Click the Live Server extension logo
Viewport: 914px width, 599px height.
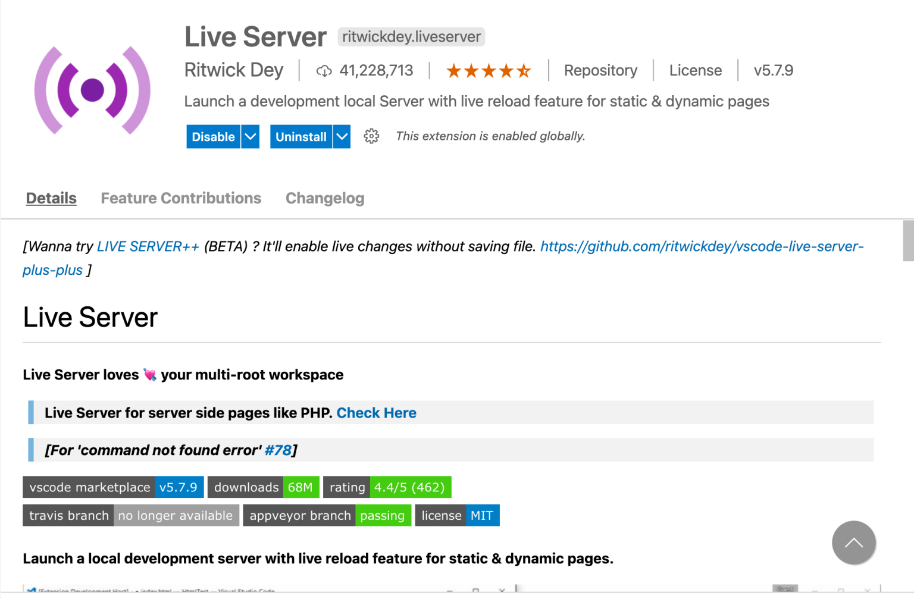92,89
